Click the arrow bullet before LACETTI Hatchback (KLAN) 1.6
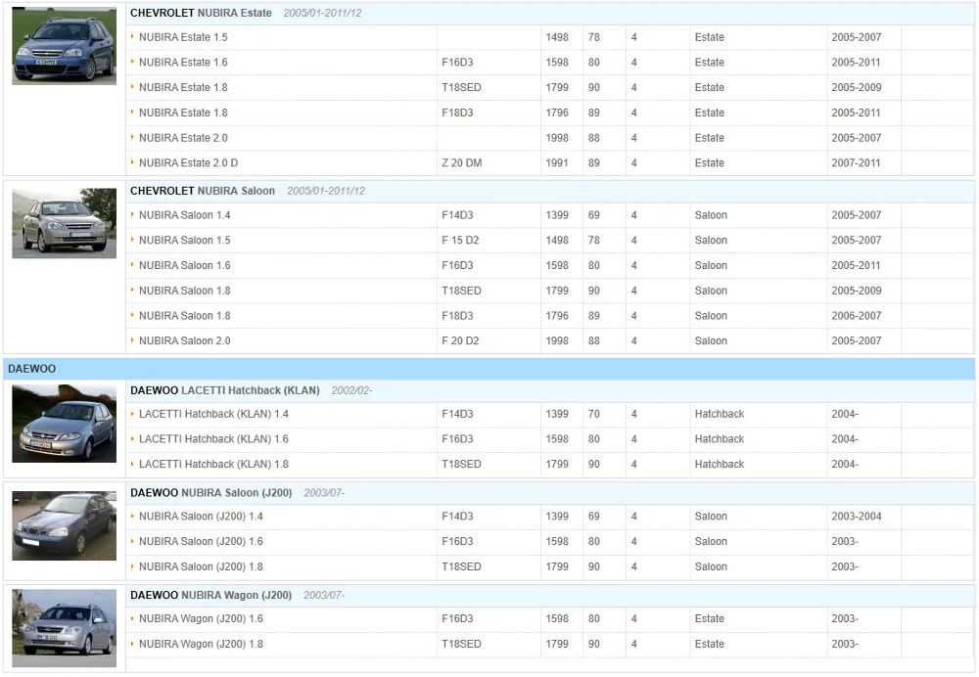 pos(133,439)
